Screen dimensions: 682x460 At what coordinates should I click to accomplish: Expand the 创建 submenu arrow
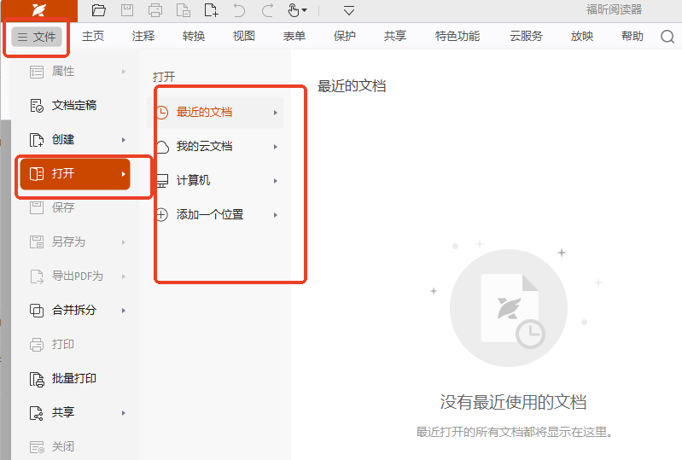pyautogui.click(x=124, y=140)
